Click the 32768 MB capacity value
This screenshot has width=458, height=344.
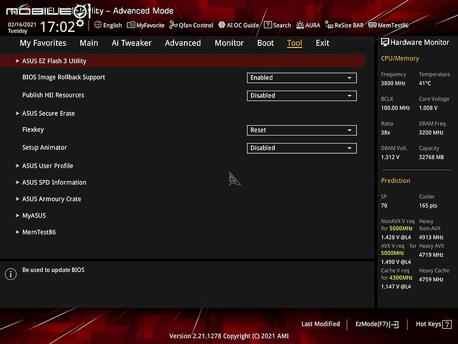point(431,157)
